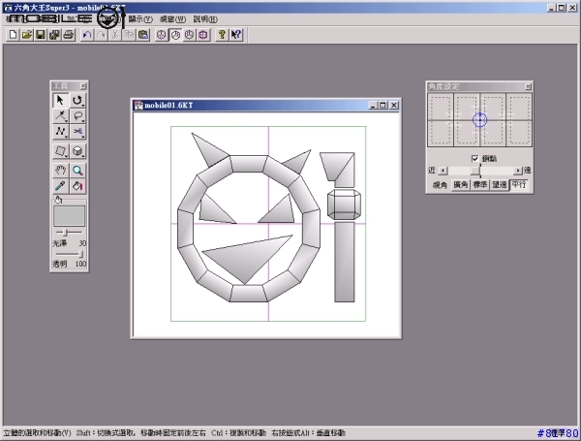This screenshot has width=581, height=441.
Task: Select the flat polygon shape tool
Action: click(x=60, y=151)
